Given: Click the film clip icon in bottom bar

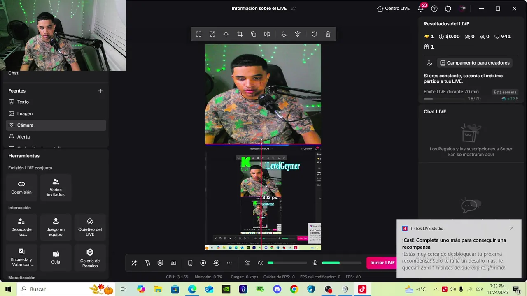Looking at the screenshot, I should [x=173, y=263].
